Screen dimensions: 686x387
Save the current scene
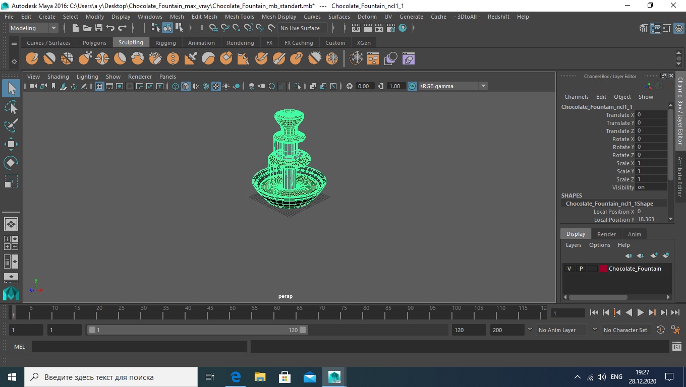(x=99, y=28)
